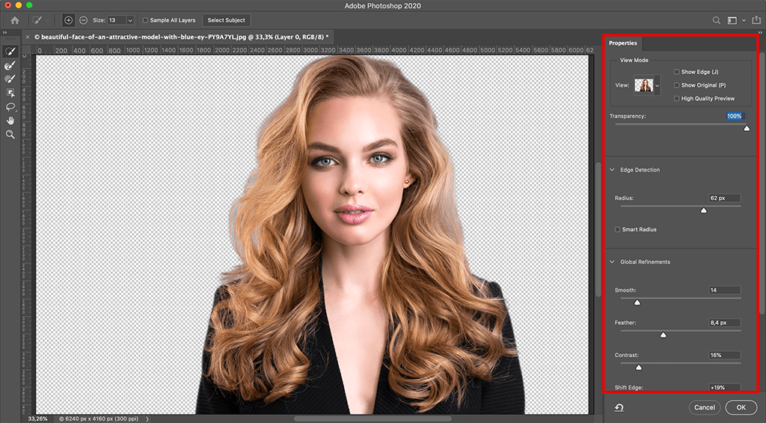Viewport: 766px width, 423px height.
Task: Click the Radius slider handle
Action: (703, 210)
